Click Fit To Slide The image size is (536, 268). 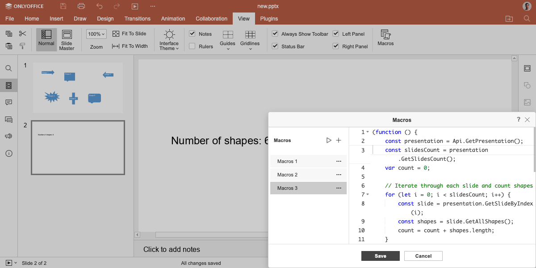click(x=129, y=33)
